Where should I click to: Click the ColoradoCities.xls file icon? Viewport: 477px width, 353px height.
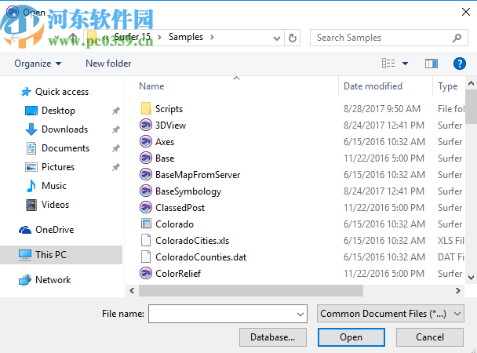tap(146, 240)
